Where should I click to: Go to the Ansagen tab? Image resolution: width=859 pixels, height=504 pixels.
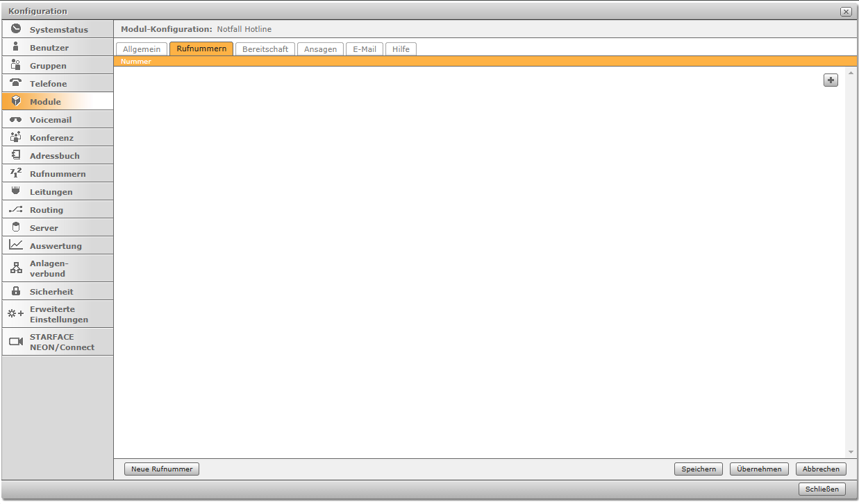point(320,49)
